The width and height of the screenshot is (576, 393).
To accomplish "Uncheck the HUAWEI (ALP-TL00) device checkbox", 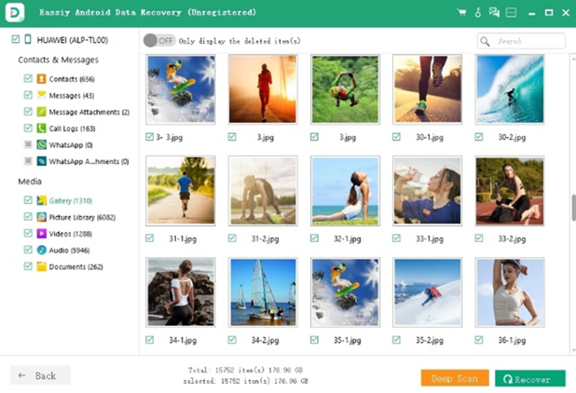I will (x=13, y=40).
